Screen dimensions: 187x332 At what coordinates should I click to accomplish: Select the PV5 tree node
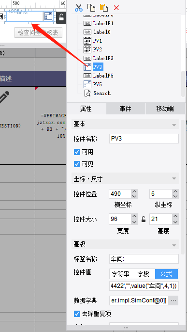coord(98,84)
